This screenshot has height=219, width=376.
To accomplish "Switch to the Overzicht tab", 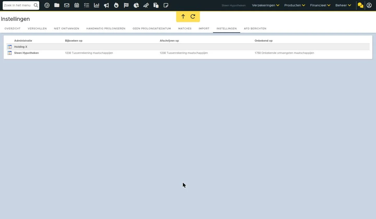I will tap(13, 29).
